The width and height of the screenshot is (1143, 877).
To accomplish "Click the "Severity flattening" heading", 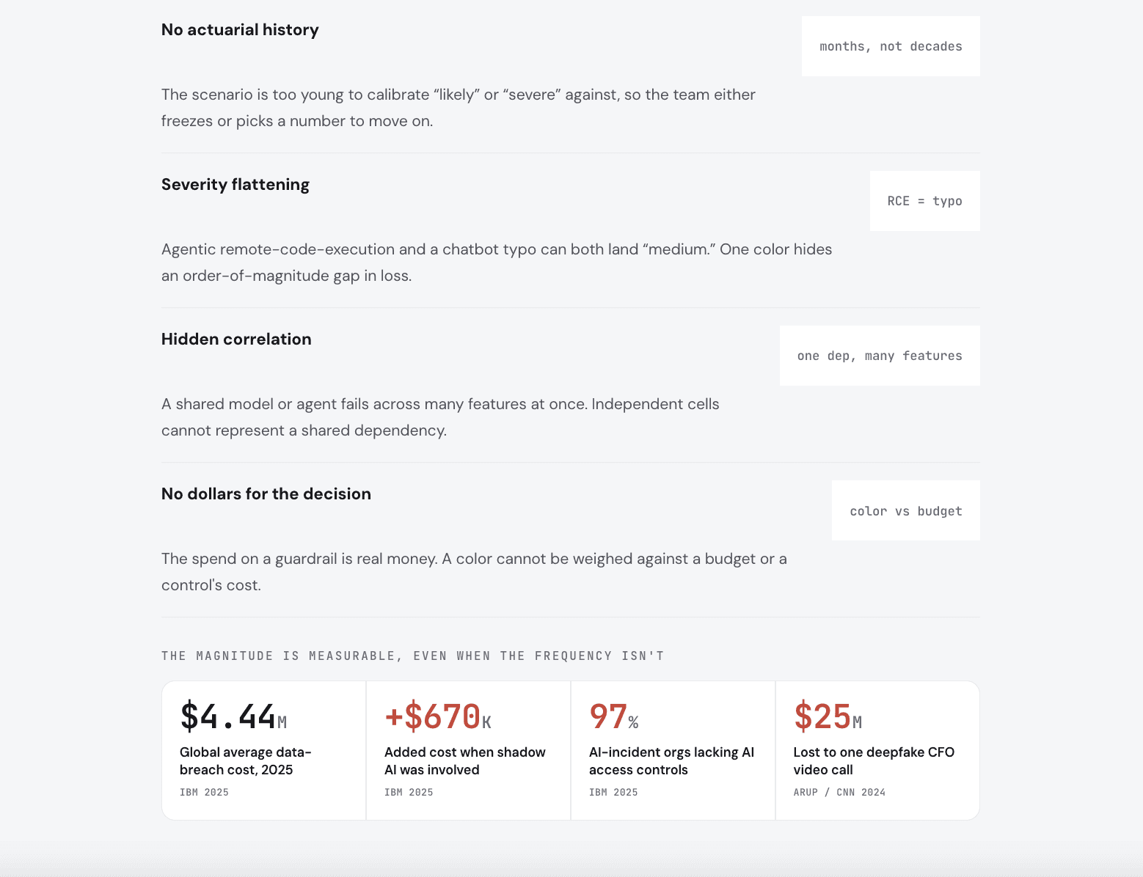I will [235, 185].
